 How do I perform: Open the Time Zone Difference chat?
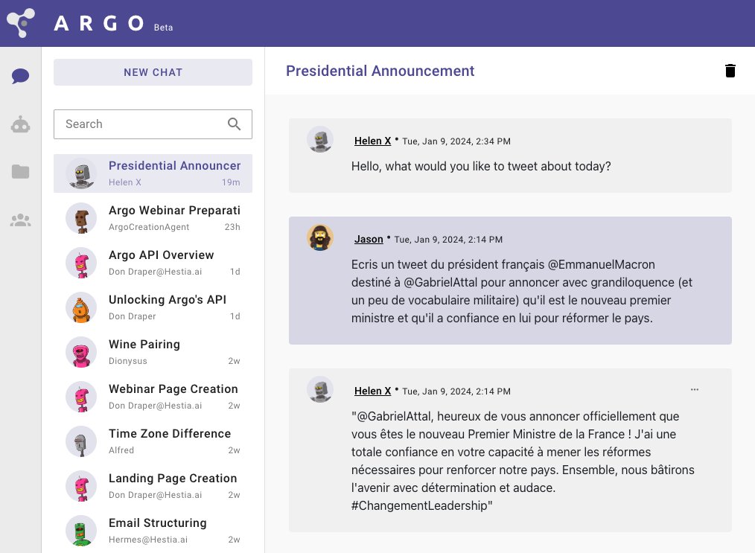[153, 441]
